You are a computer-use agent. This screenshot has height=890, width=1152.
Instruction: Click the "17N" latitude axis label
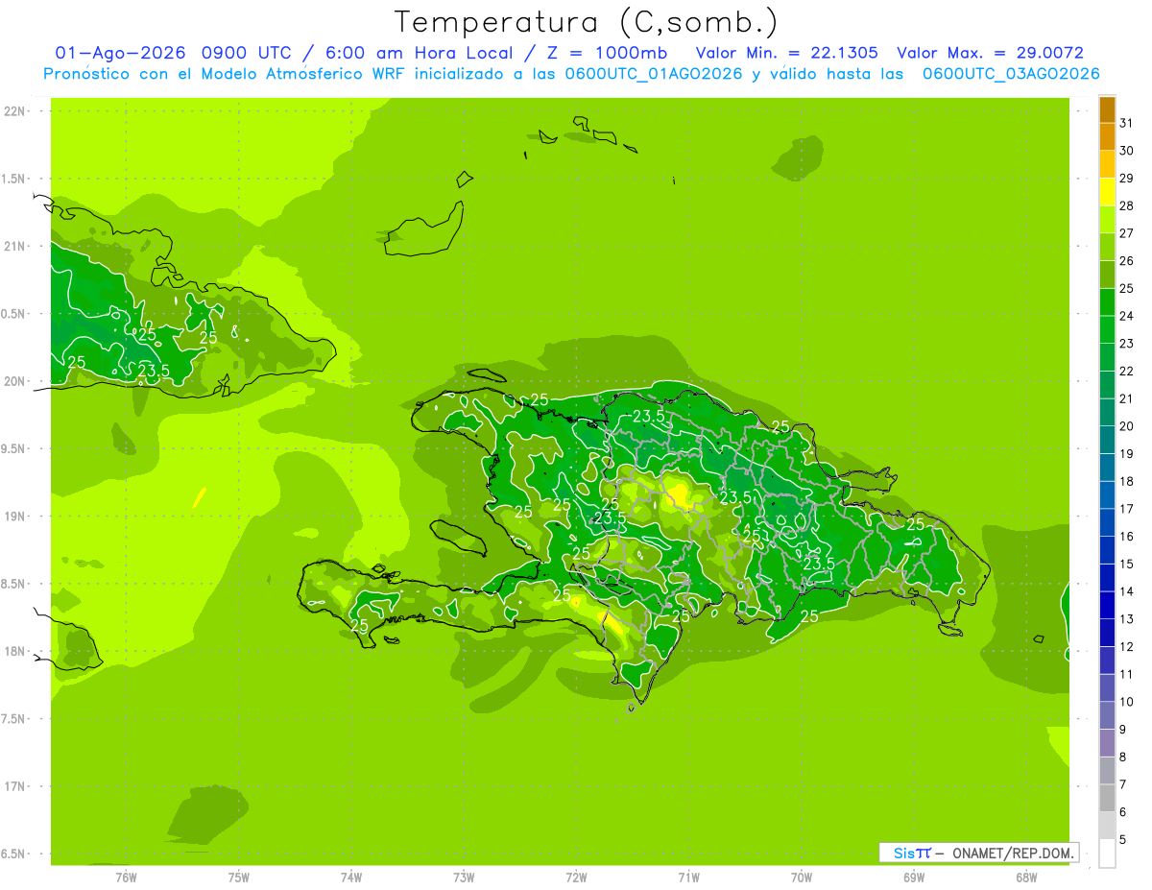point(13,786)
